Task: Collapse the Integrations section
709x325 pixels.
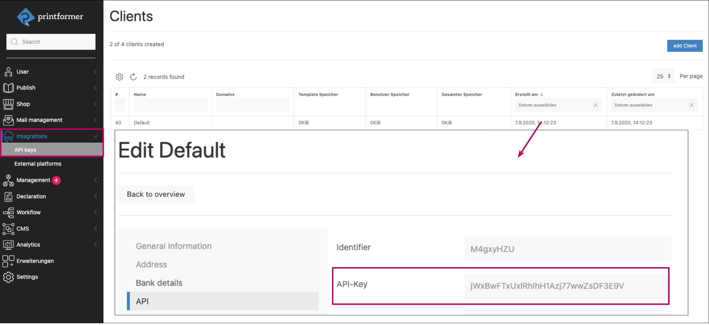Action: point(95,136)
